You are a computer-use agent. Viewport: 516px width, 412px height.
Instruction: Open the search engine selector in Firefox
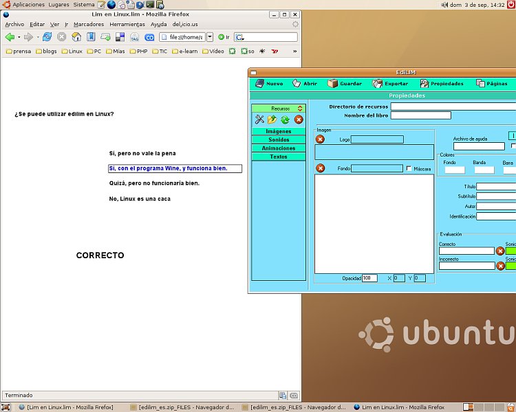click(240, 38)
